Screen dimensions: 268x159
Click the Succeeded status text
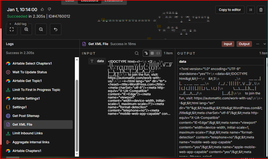17,16
